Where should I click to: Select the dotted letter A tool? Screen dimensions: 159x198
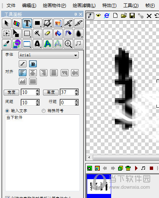pos(58,44)
